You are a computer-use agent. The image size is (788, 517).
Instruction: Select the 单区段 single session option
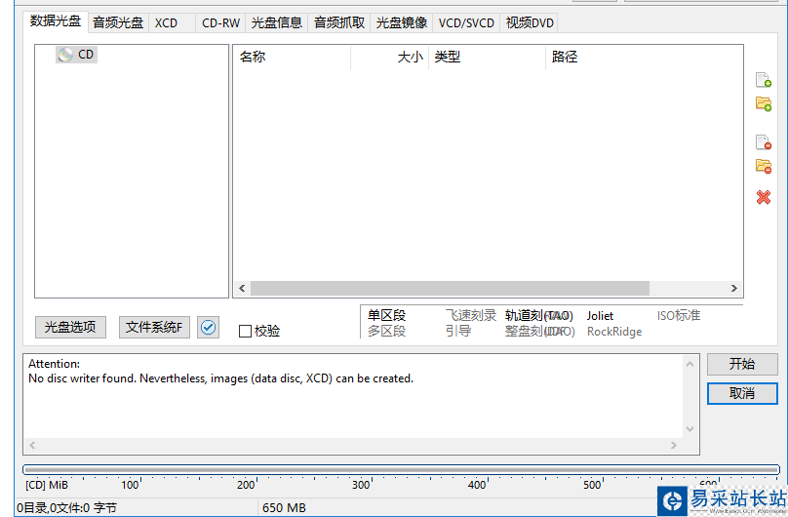[x=386, y=315]
